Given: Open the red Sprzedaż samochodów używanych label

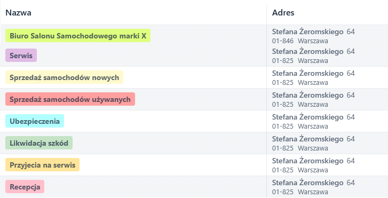Looking at the screenshot, I should pyautogui.click(x=70, y=99).
